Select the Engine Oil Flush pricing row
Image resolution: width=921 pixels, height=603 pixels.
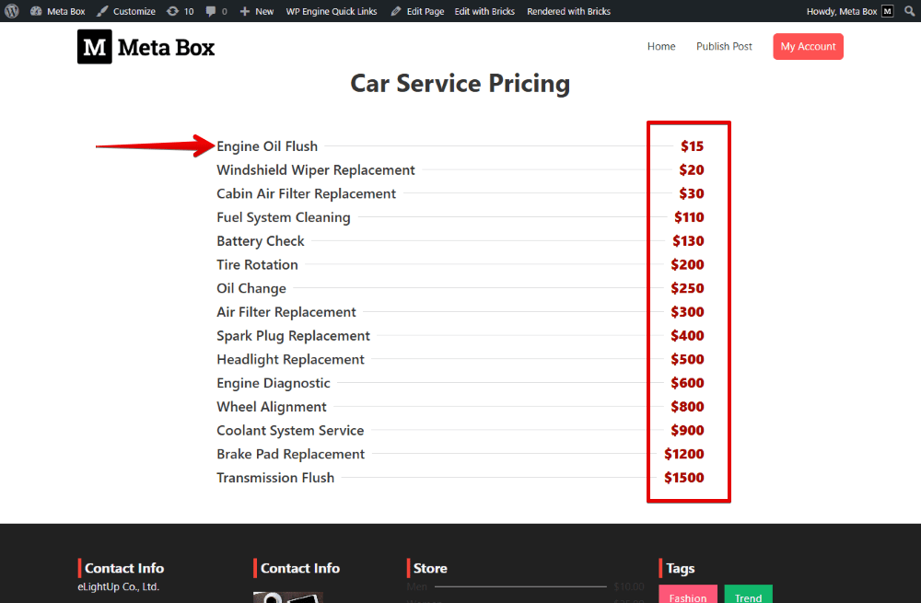(x=267, y=145)
